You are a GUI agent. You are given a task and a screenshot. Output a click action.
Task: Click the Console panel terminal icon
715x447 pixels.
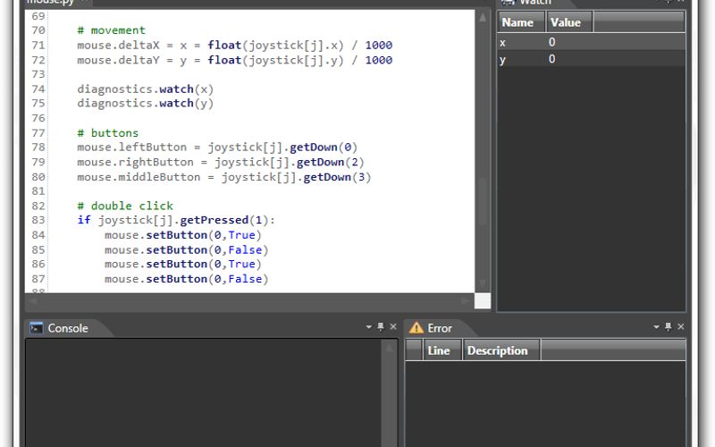[x=37, y=328]
